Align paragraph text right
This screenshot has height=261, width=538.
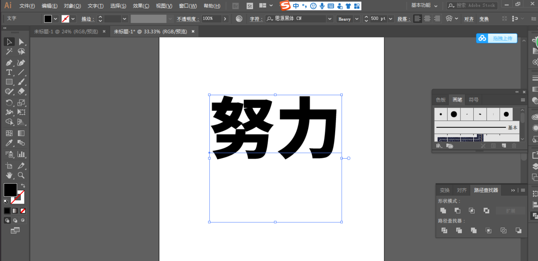(x=437, y=19)
